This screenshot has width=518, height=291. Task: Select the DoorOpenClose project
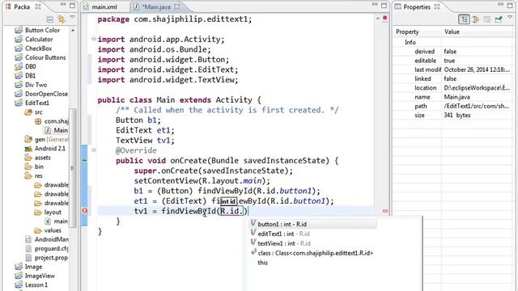46,94
